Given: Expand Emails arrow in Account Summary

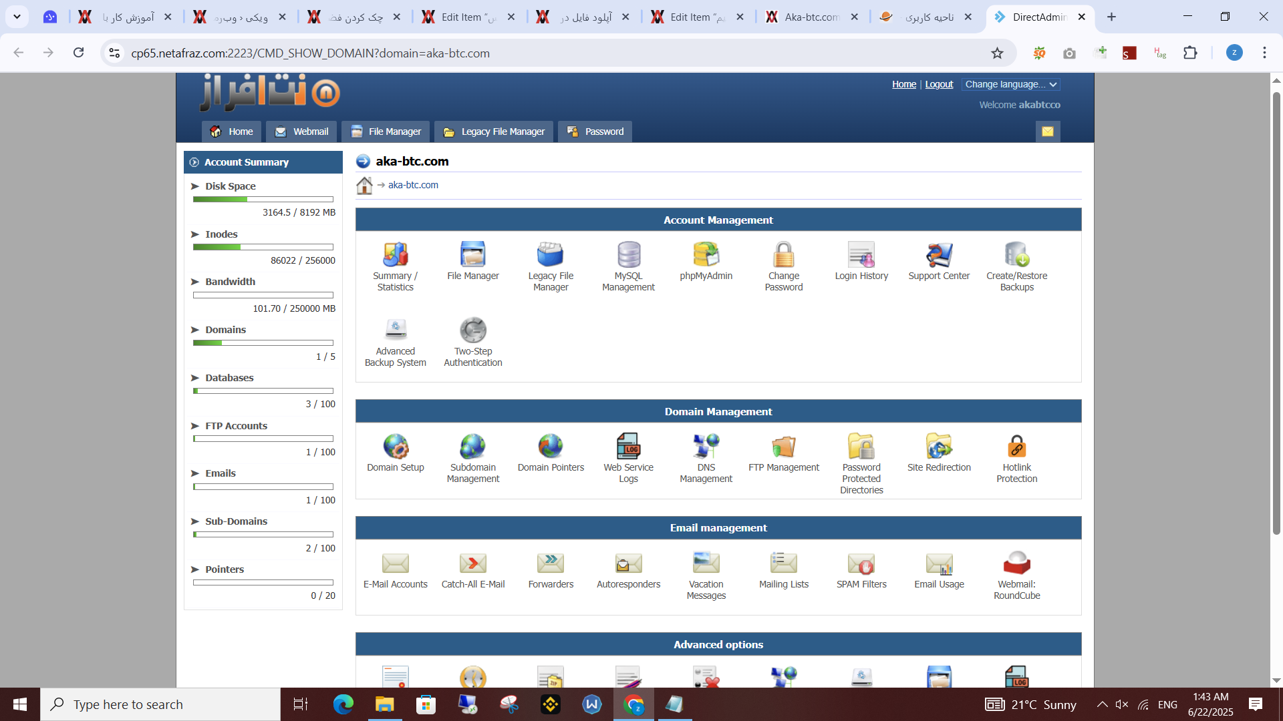Looking at the screenshot, I should click(x=195, y=473).
